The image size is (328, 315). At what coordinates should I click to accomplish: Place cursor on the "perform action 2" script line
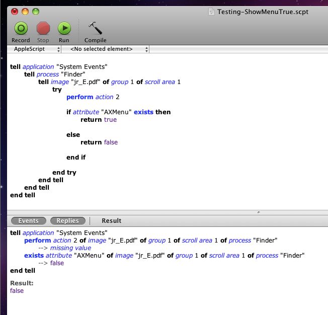click(93, 97)
